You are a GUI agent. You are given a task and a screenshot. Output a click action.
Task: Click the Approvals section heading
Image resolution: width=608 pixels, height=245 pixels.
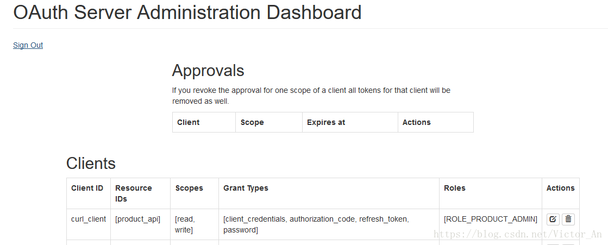pos(208,71)
